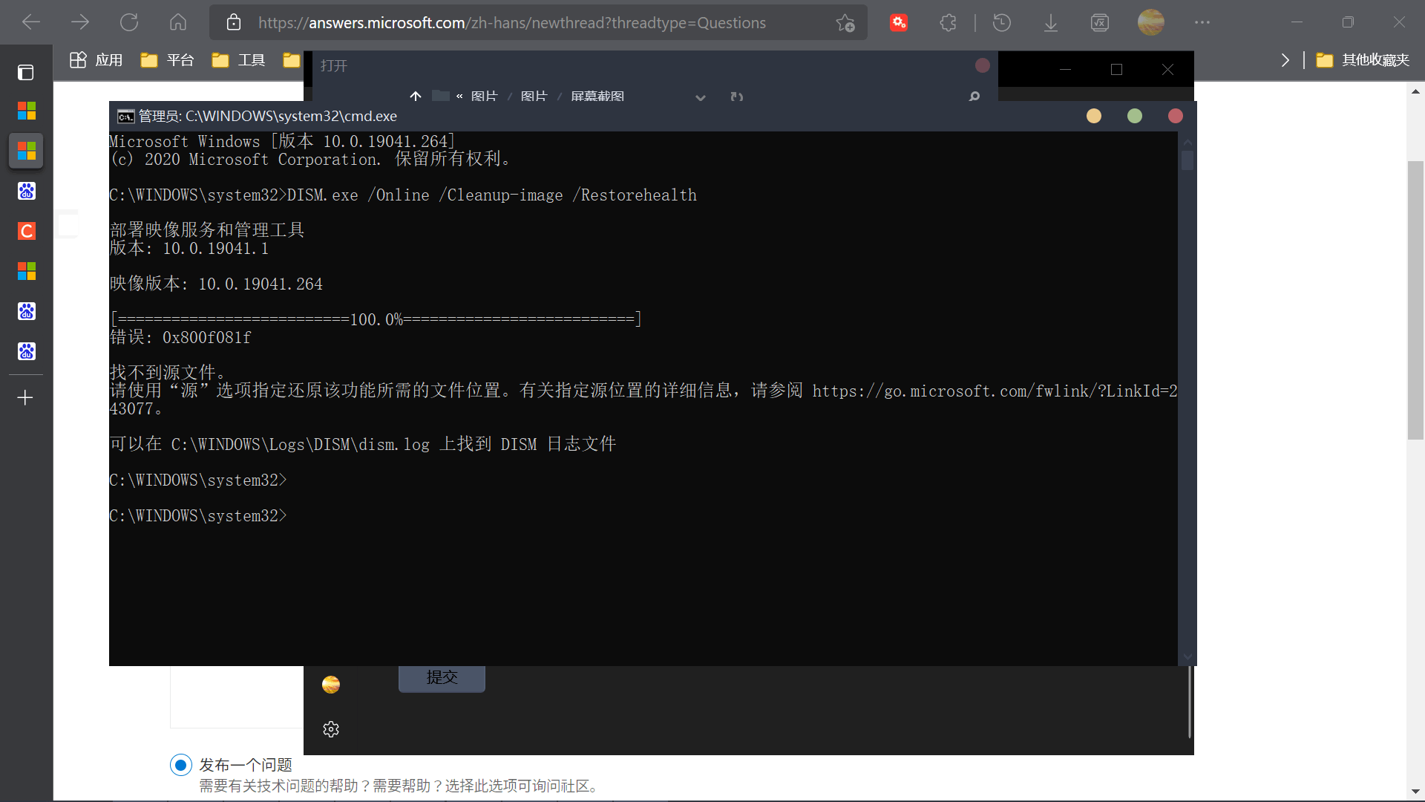
Task: Refresh the Open dialog folder
Action: 736,97
